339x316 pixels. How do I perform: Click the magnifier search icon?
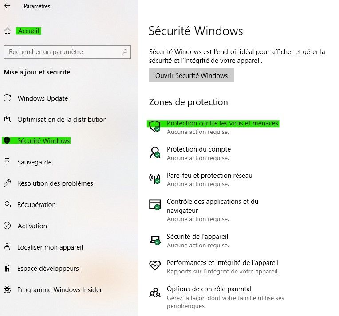(125, 52)
